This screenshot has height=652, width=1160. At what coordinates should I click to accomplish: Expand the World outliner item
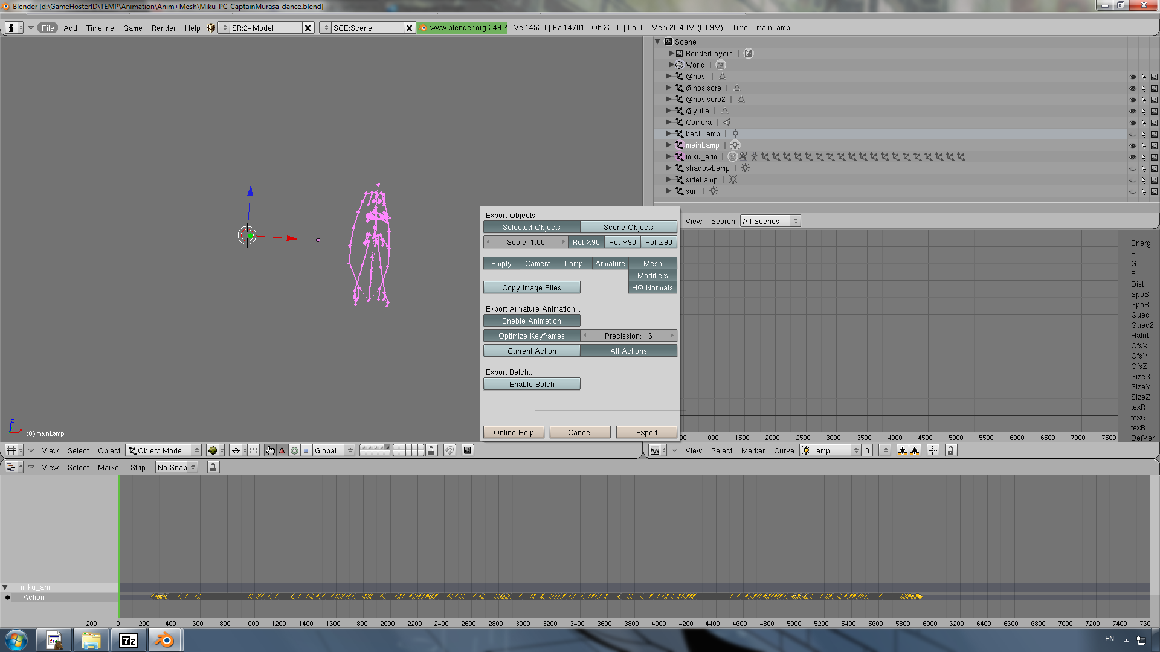tap(671, 65)
